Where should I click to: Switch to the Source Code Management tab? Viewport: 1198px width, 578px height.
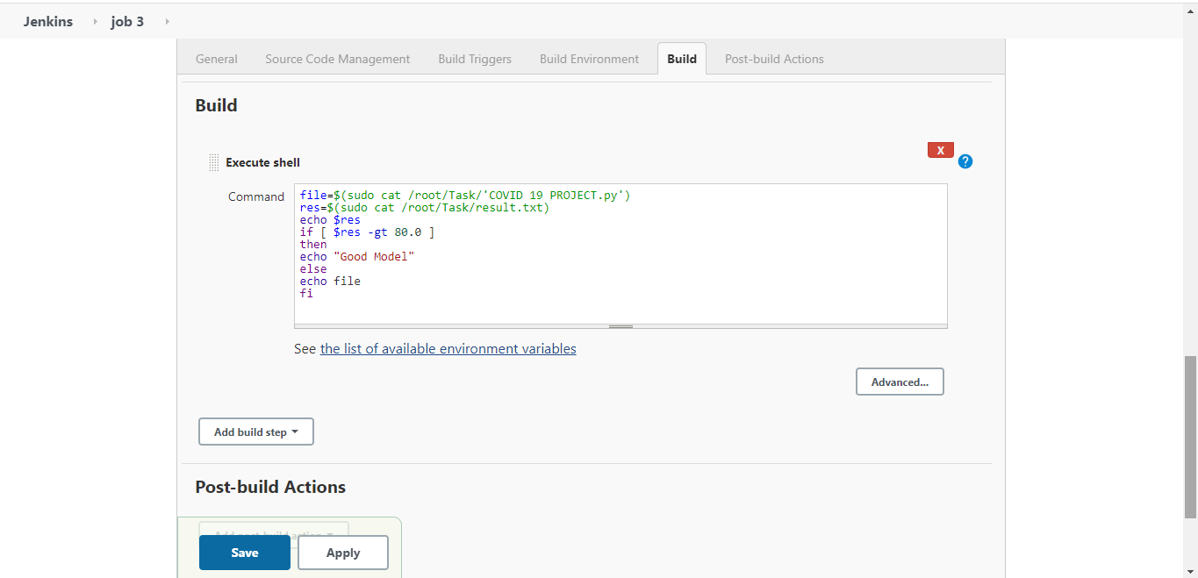coord(337,58)
